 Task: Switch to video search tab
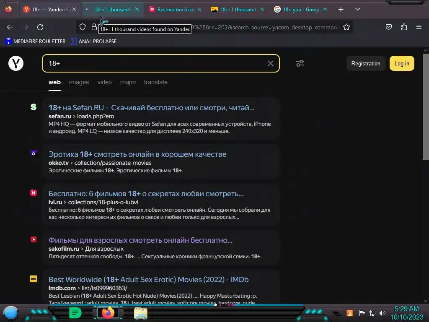tap(104, 83)
